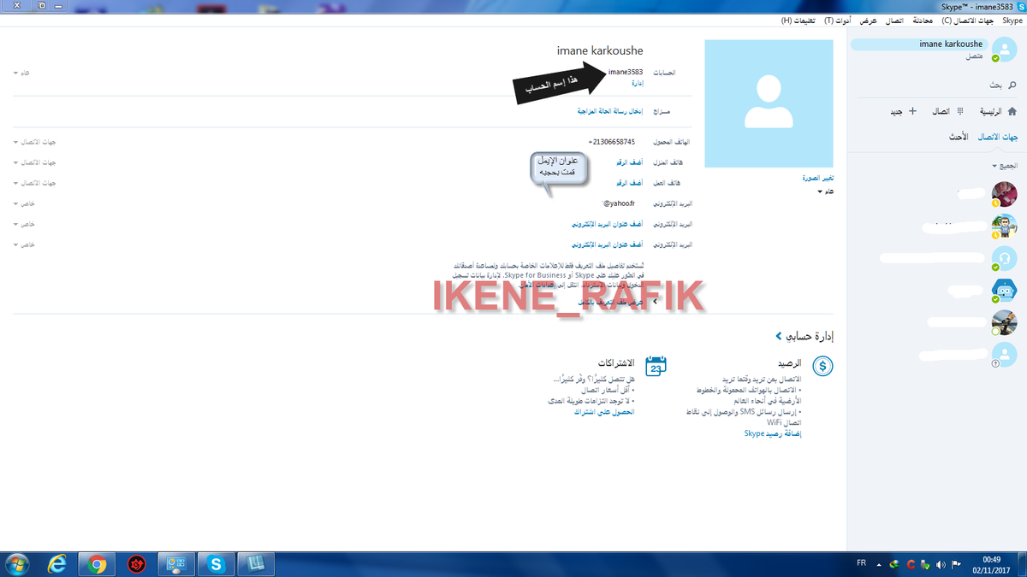Click إضافة رصيد Skype link
The height and width of the screenshot is (577, 1027).
coord(772,434)
